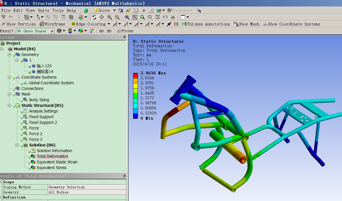Click the Worksheet button
The width and height of the screenshot is (342, 201).
[x=180, y=10]
